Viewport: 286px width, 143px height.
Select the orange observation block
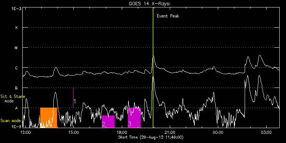click(48, 118)
